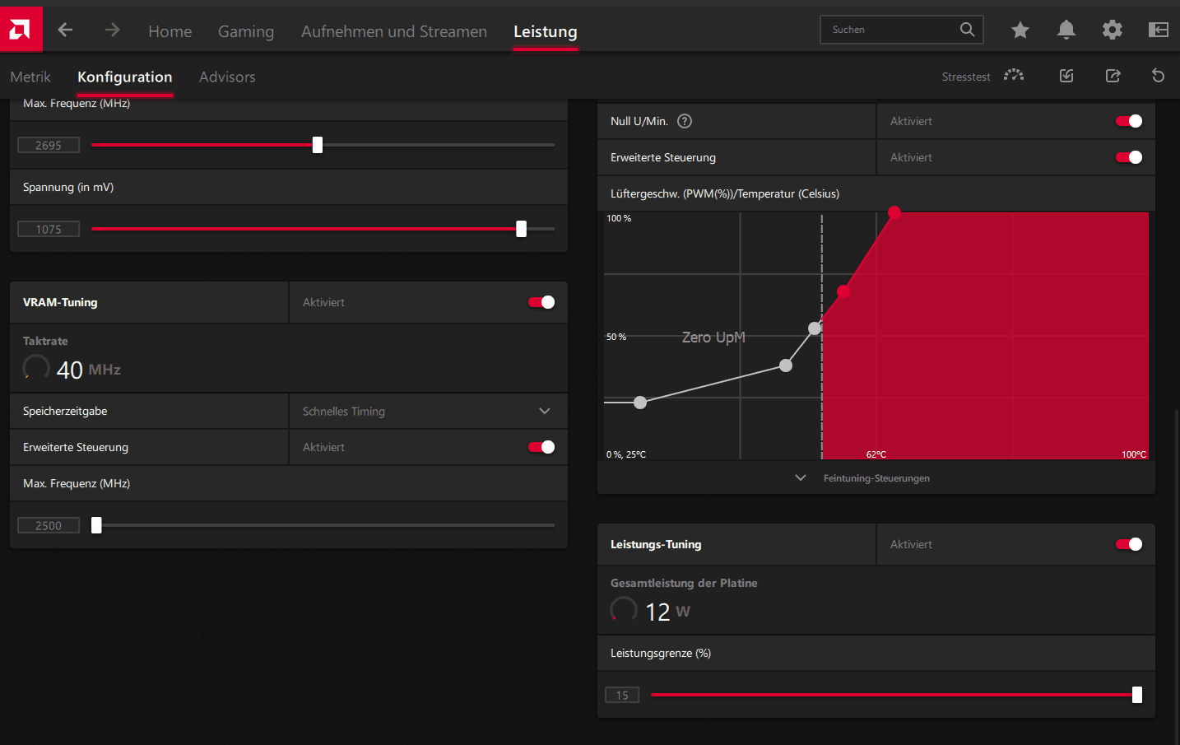
Task: Open notifications bell icon
Action: click(1066, 30)
